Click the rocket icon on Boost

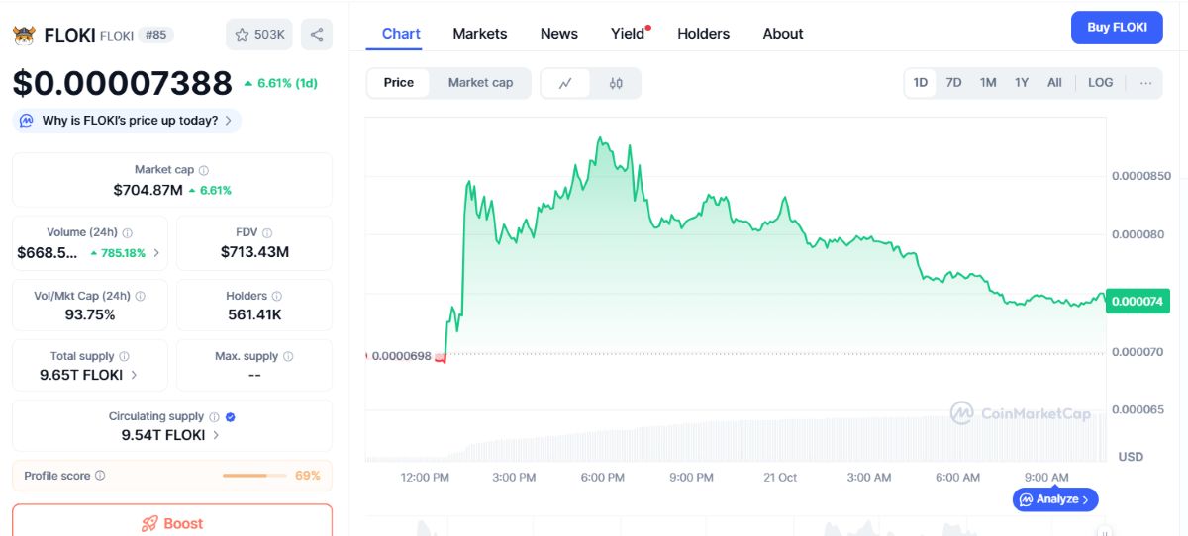click(149, 524)
